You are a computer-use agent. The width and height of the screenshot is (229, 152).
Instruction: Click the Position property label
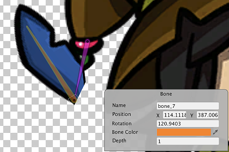coord(121,114)
